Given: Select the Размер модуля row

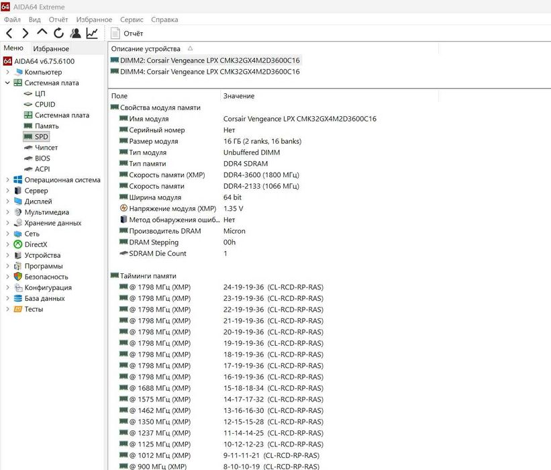Looking at the screenshot, I should [211, 141].
